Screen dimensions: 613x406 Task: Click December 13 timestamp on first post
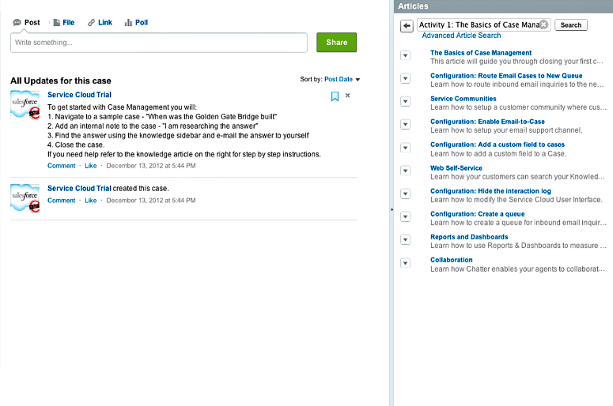[x=151, y=166]
